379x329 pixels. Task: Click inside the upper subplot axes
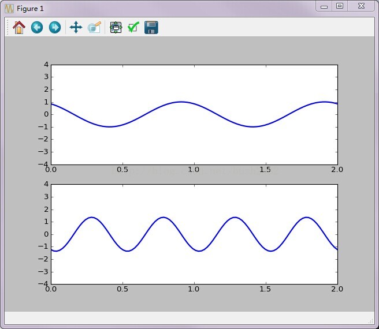(x=194, y=115)
